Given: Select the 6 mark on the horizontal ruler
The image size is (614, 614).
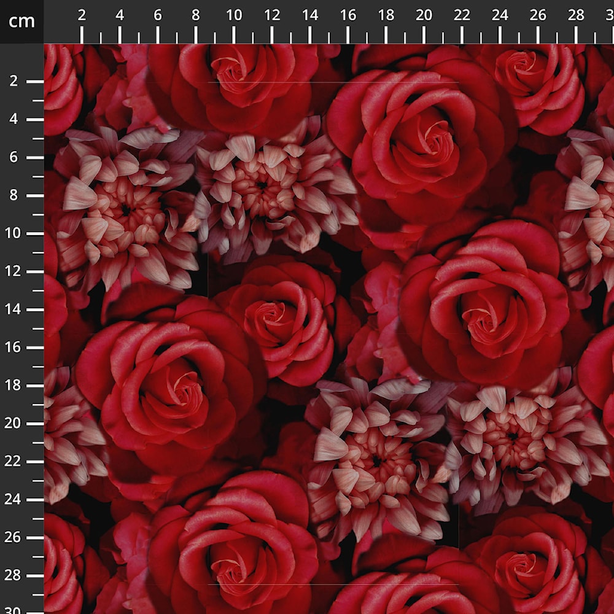Looking at the screenshot, I should coord(158,16).
